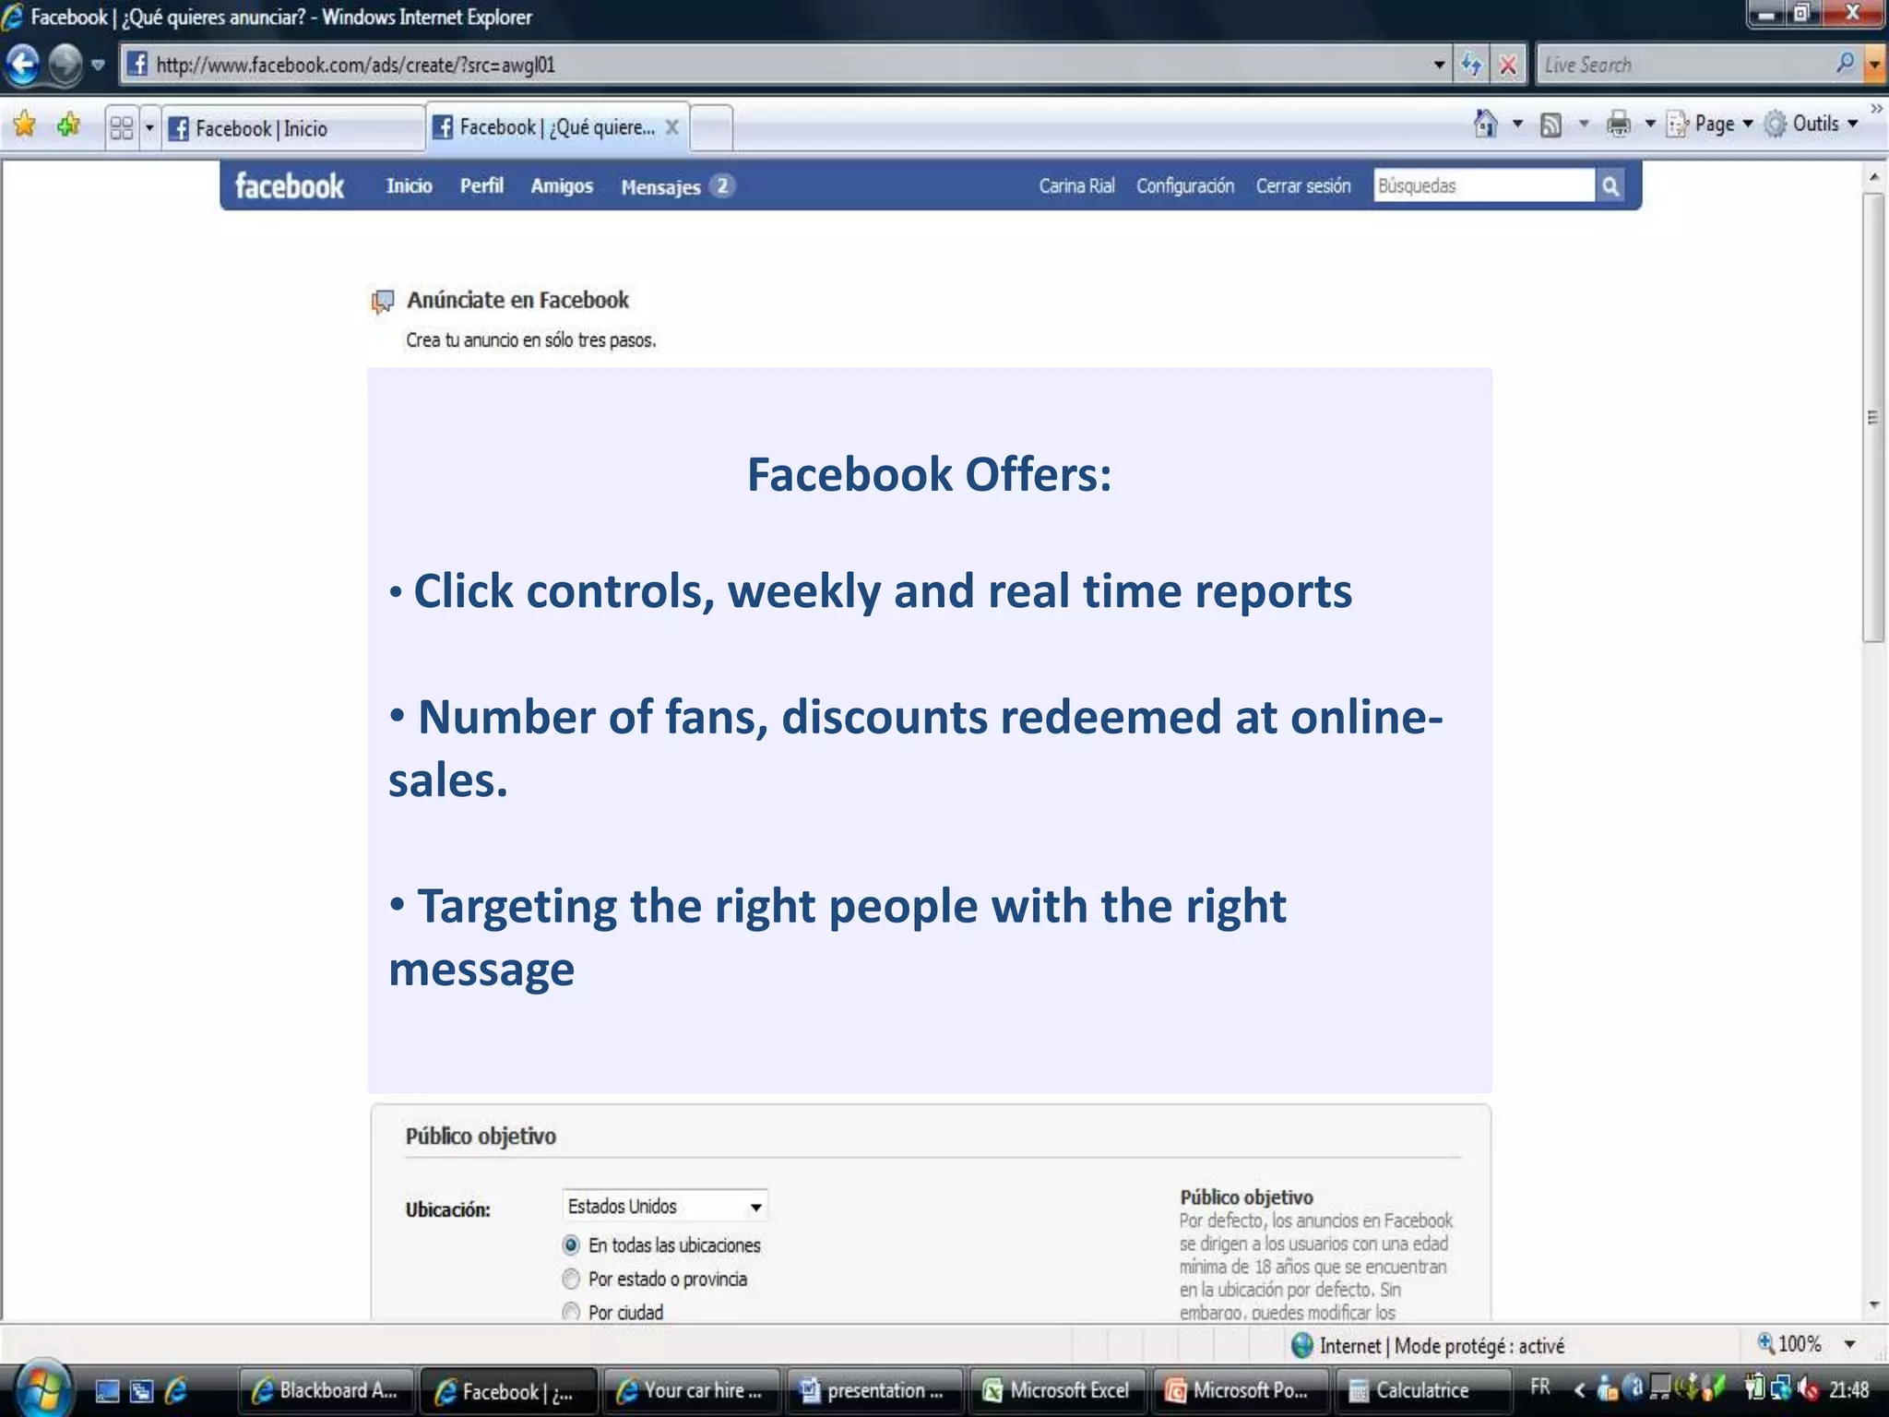
Task: Open the Quick Tabs grid view
Action: 121,126
